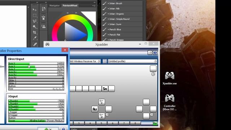Click the Spc mapped button in Xpadder
The width and height of the screenshot is (231, 130).
[105, 89]
